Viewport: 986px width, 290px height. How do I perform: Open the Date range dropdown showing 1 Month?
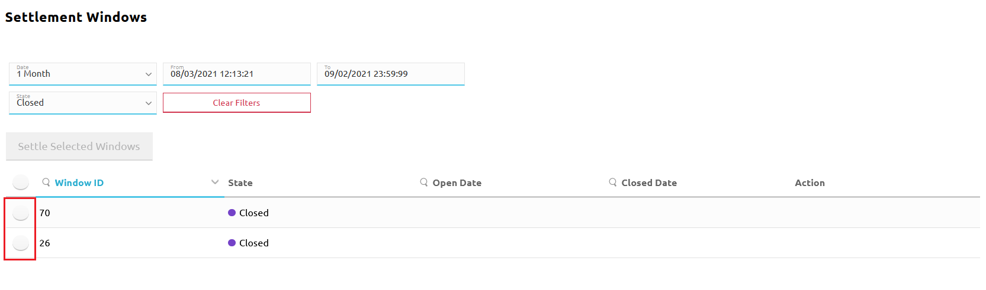83,74
